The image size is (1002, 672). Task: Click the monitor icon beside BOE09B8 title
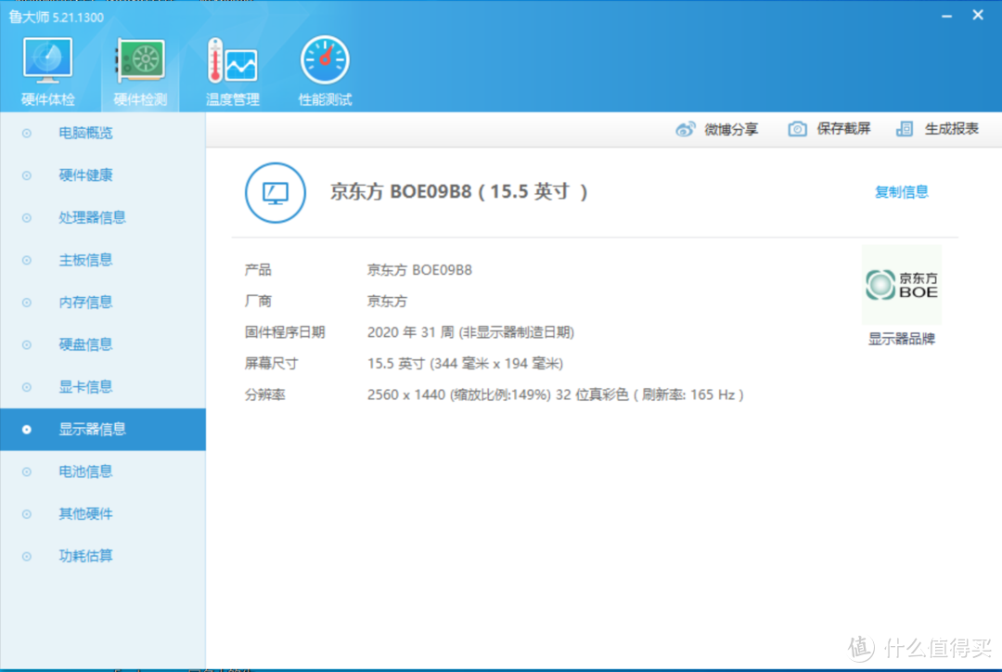(275, 192)
